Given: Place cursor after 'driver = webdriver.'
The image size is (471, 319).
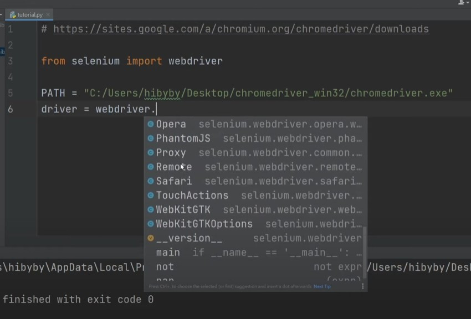Looking at the screenshot, I should (156, 109).
